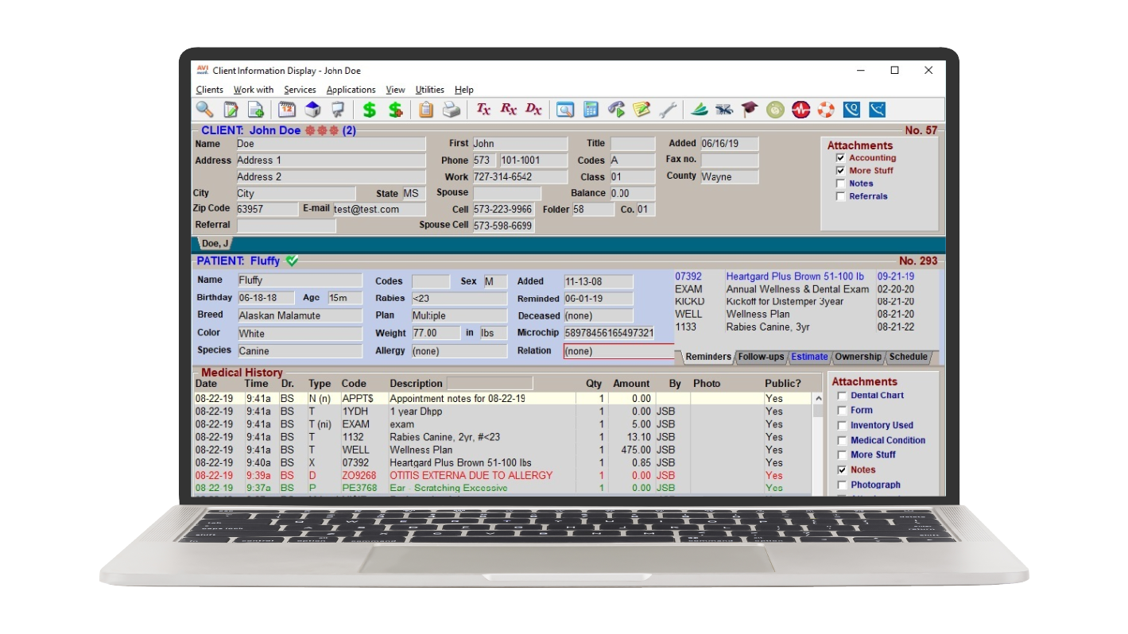Click the Relation input field
This screenshot has height=634, width=1128.
click(x=619, y=351)
